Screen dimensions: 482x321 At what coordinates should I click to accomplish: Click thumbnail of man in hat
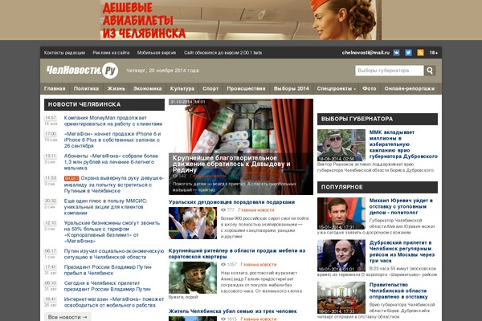[x=193, y=278]
